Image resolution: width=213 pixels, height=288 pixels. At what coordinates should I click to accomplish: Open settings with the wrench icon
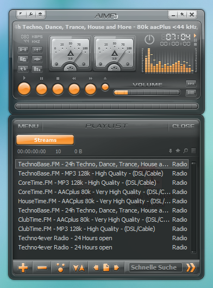[30, 14]
